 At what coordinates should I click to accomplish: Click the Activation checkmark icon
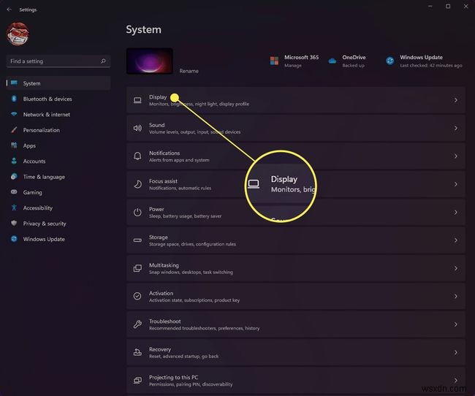(x=137, y=296)
